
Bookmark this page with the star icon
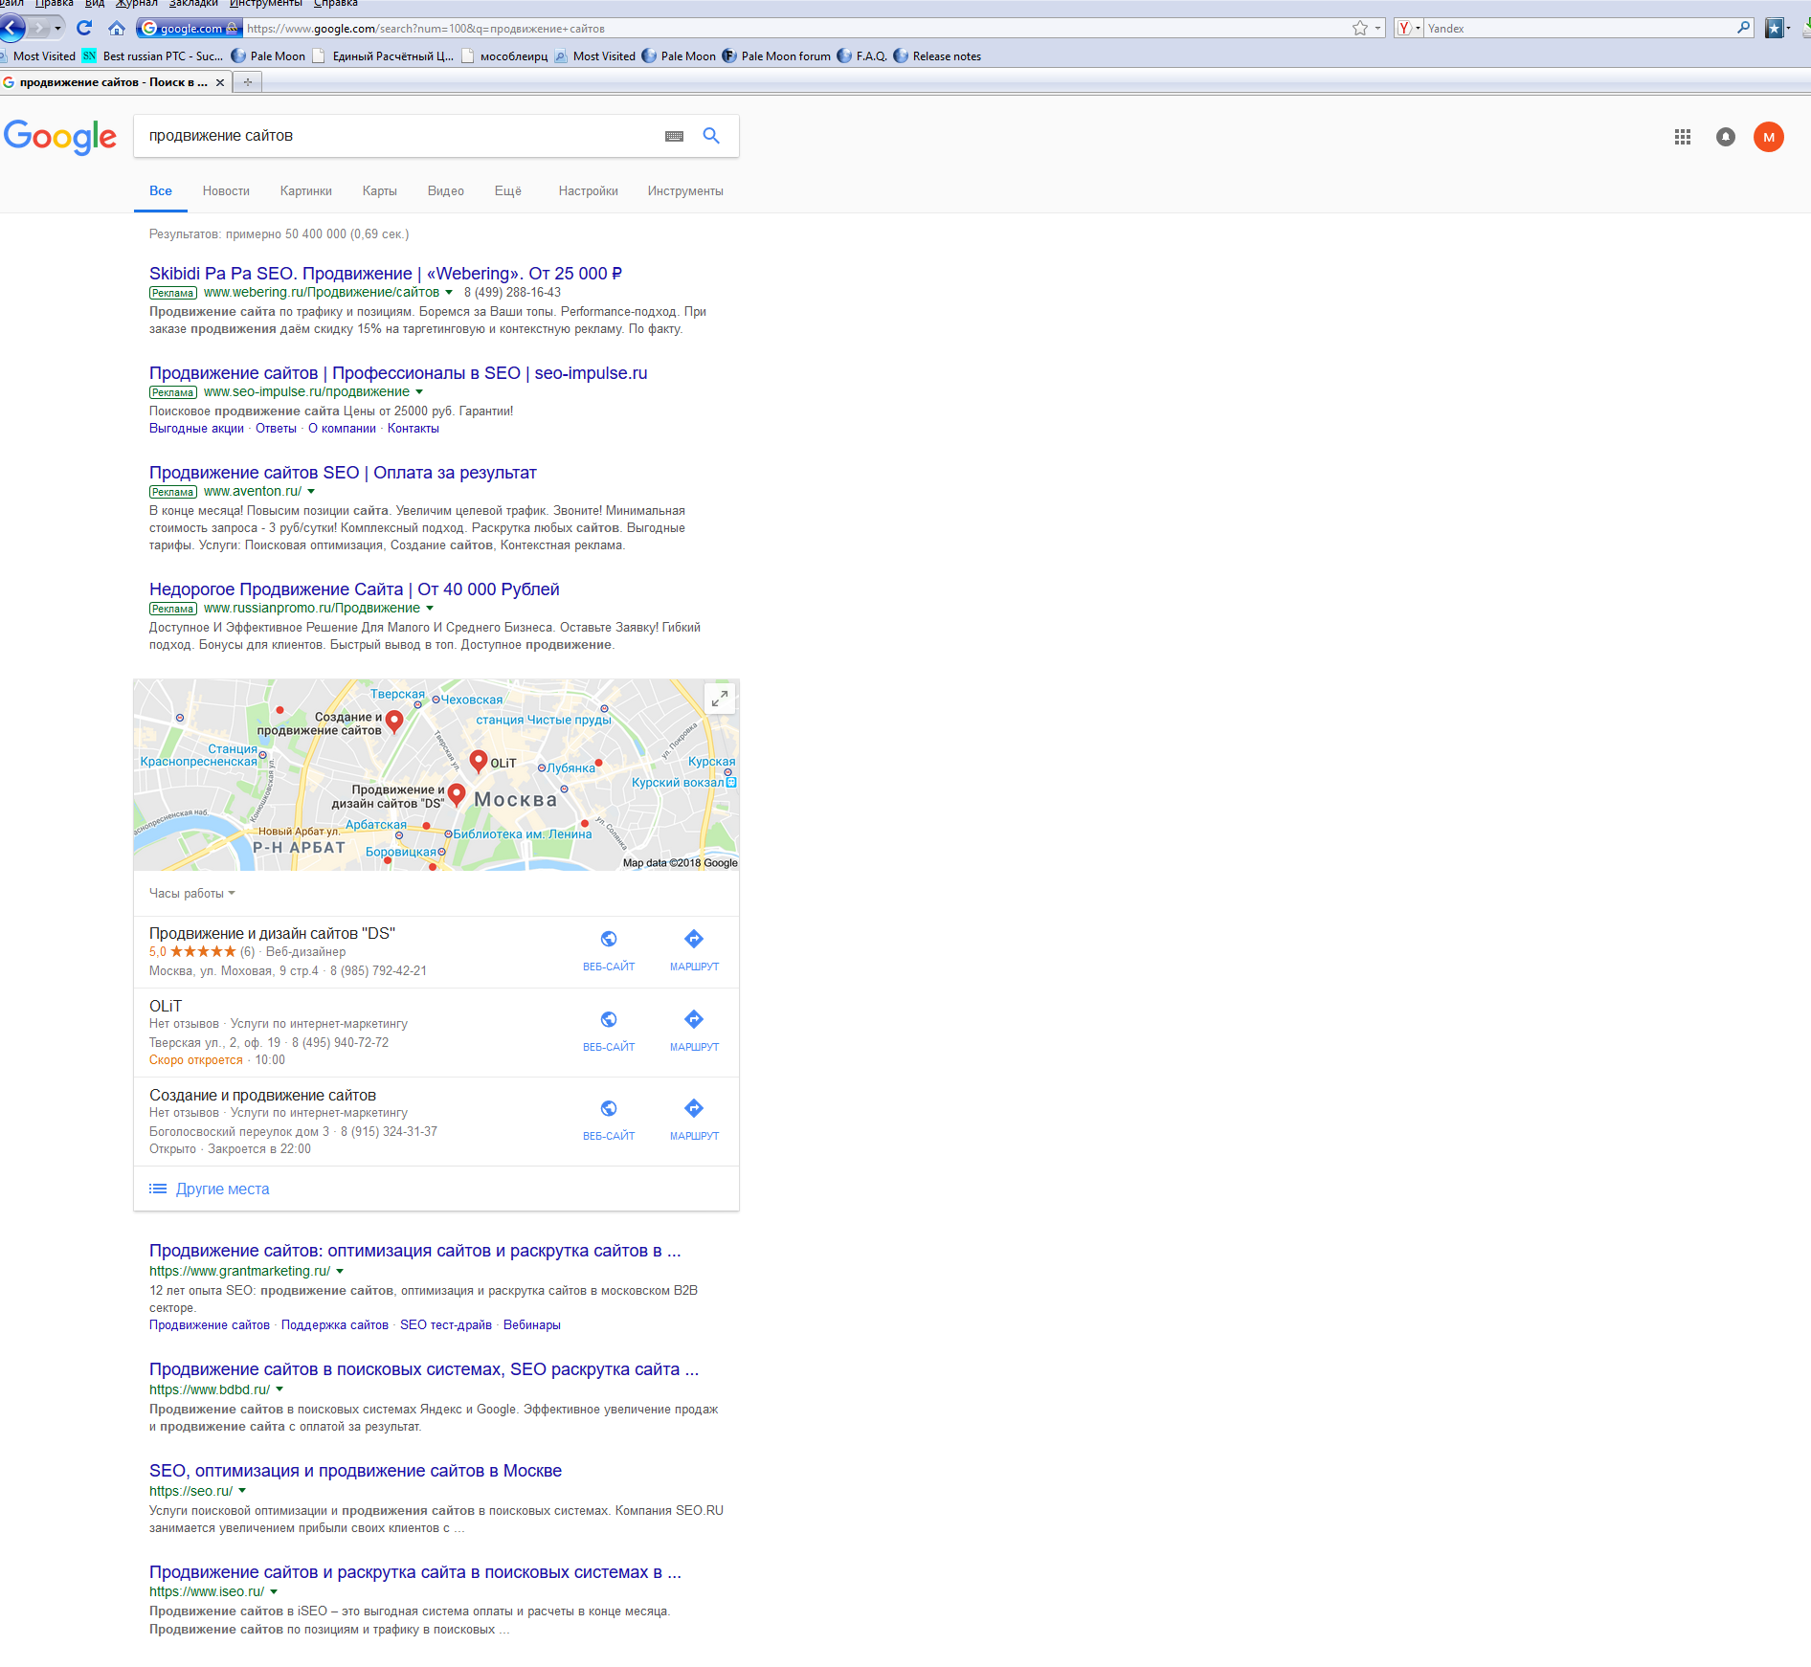coord(1360,28)
